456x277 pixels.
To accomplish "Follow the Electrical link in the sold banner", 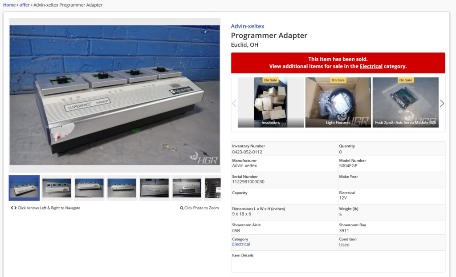I will point(371,66).
